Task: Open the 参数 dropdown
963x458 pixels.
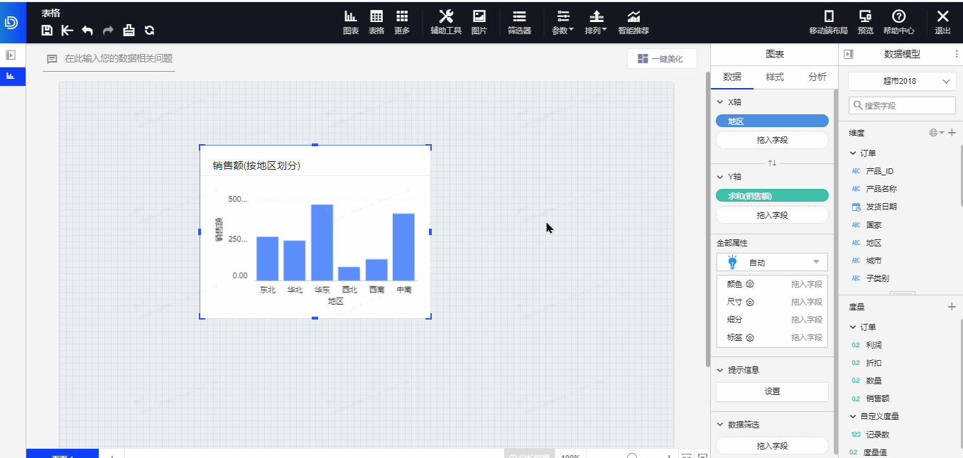Action: click(563, 22)
